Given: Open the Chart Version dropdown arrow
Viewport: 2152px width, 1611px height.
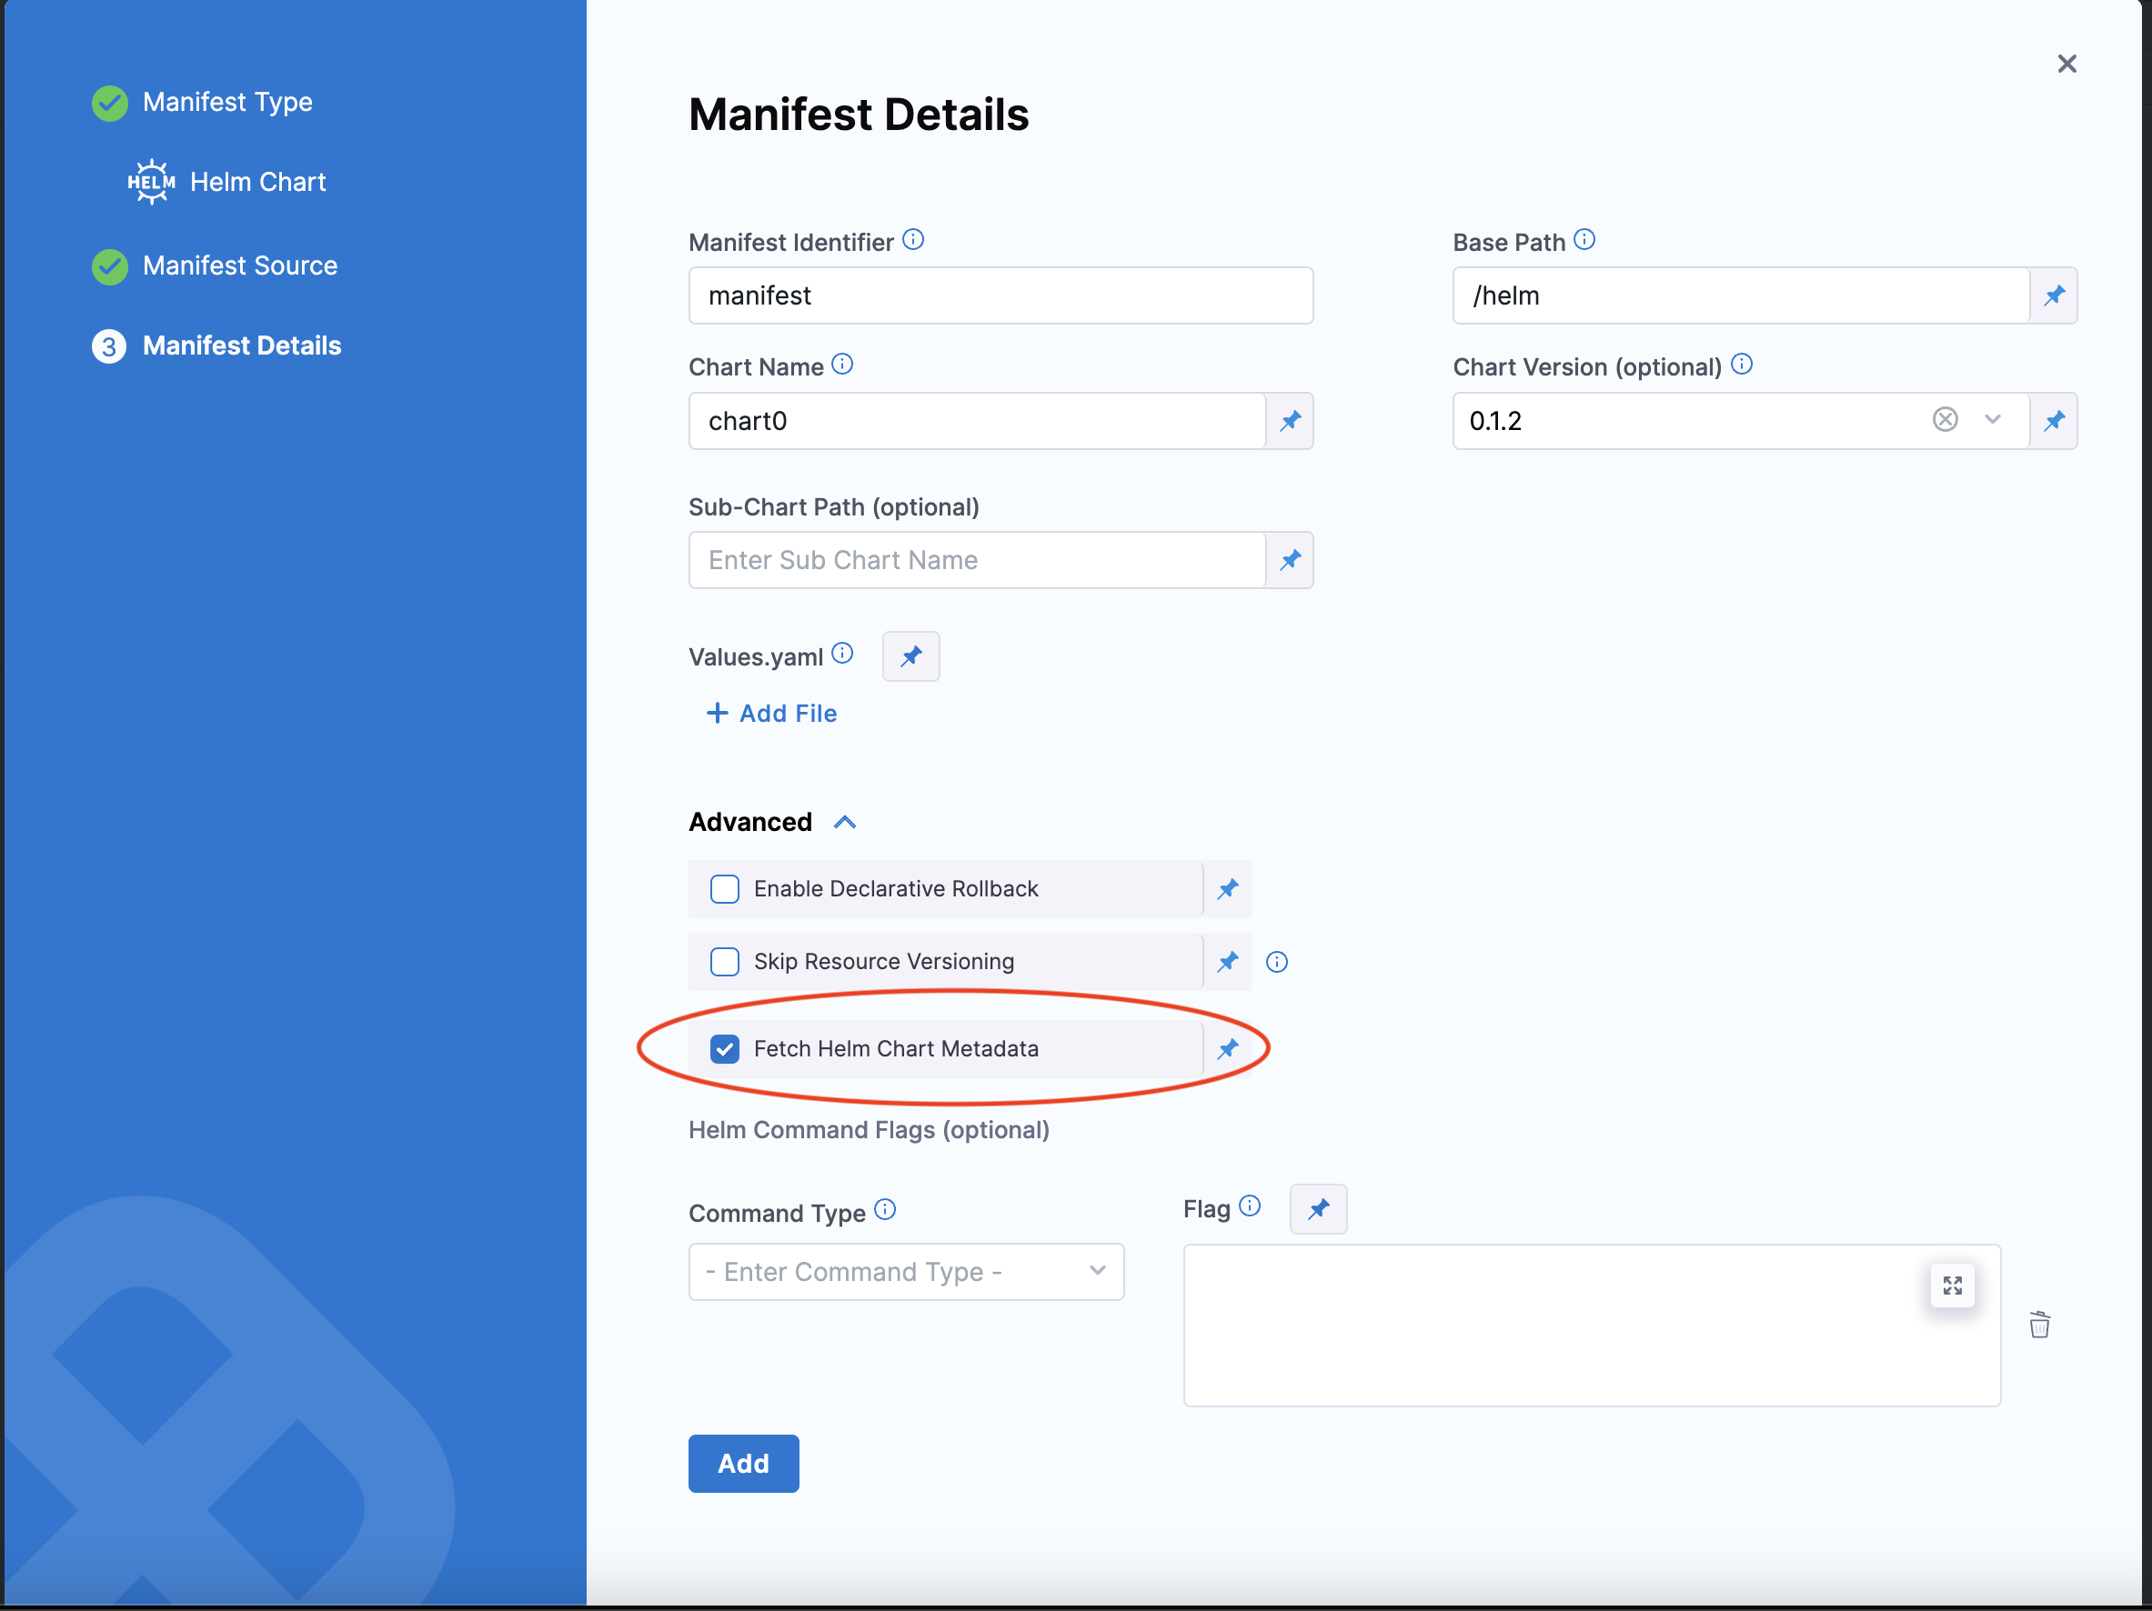Looking at the screenshot, I should (x=1992, y=419).
